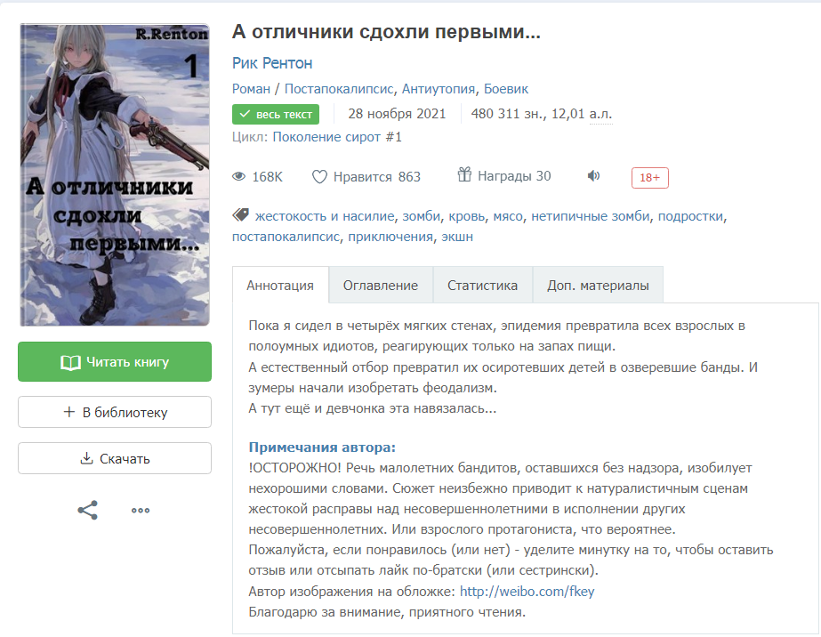Click the нетипичные зомби tag

(x=590, y=216)
